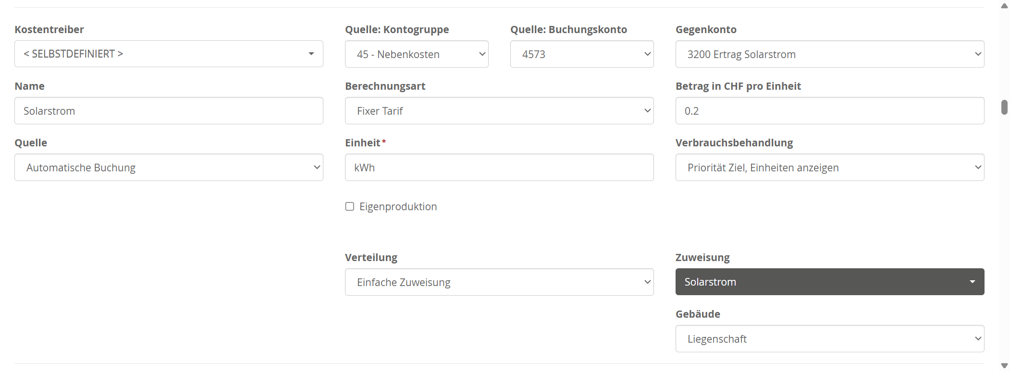Open the Verbrauchsbehandlung dropdown
1010x371 pixels.
point(830,168)
